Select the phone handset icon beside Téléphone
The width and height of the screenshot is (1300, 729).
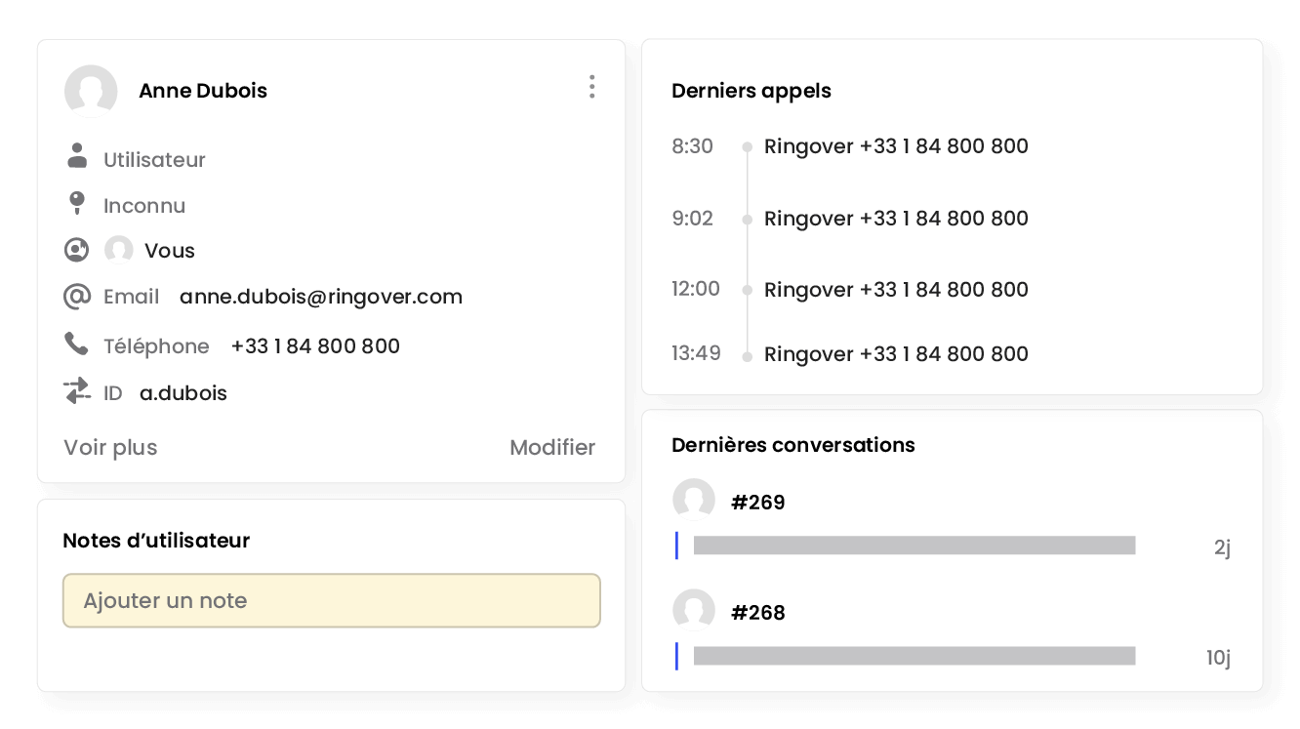coord(78,344)
